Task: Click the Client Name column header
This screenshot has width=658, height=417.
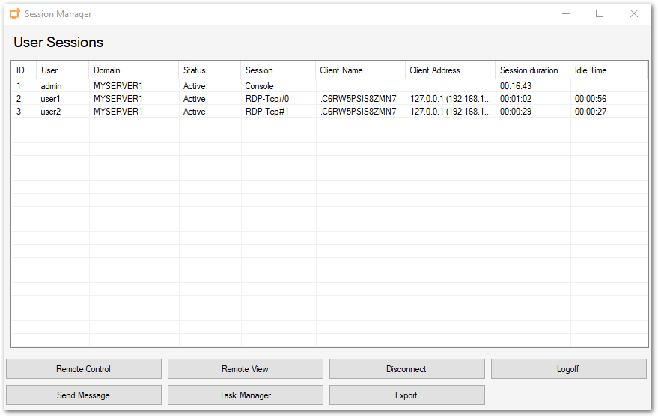Action: pos(341,70)
